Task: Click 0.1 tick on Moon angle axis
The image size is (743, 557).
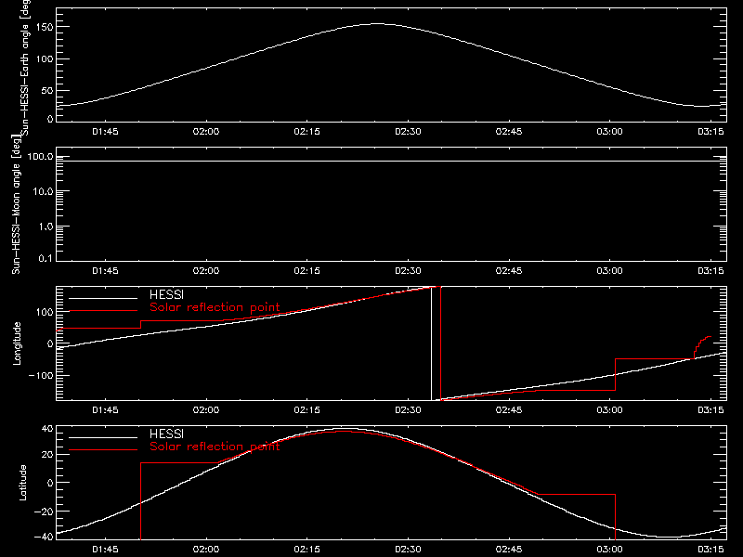Action: pos(46,258)
